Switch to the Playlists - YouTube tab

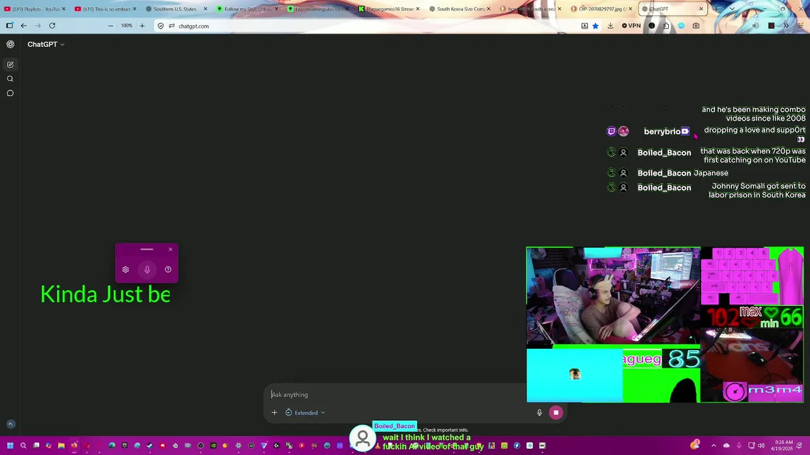click(x=35, y=9)
